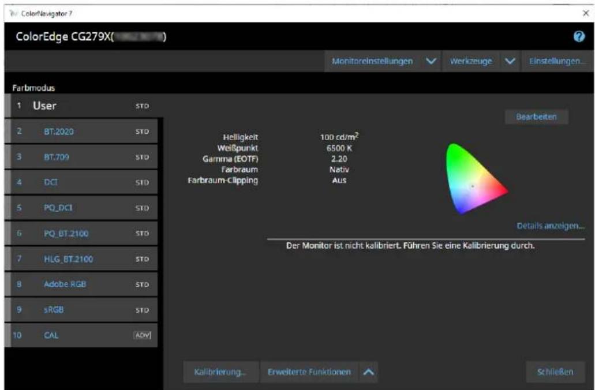Click the ADV badge on CAL row
Viewport: 595px width, 390px height.
143,335
